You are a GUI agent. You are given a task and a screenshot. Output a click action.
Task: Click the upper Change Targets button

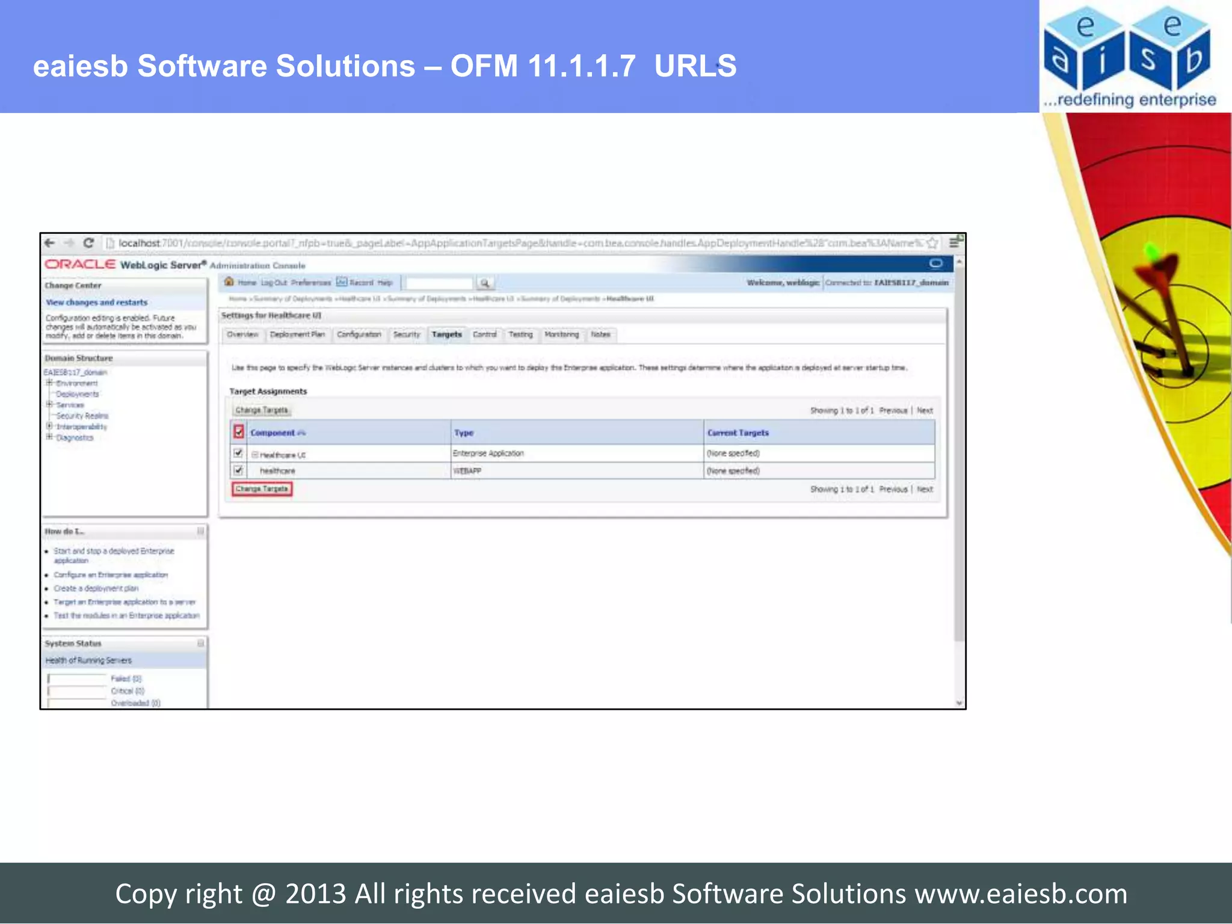262,410
